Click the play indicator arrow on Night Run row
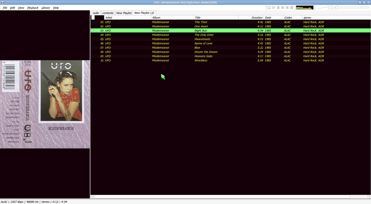The width and height of the screenshot is (371, 204). point(93,30)
